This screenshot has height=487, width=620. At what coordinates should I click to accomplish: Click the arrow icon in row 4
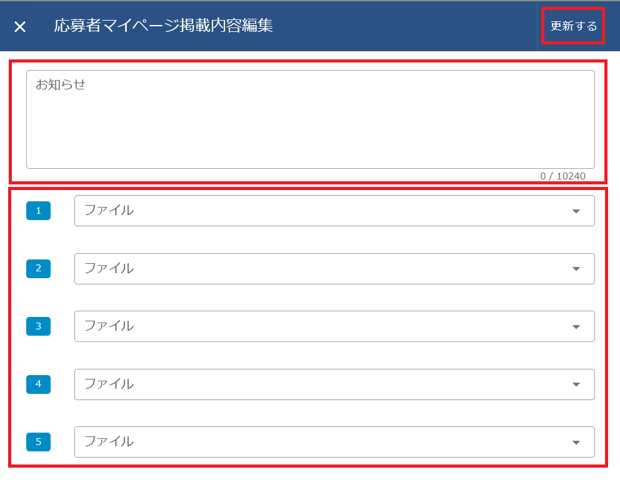pyautogui.click(x=576, y=384)
